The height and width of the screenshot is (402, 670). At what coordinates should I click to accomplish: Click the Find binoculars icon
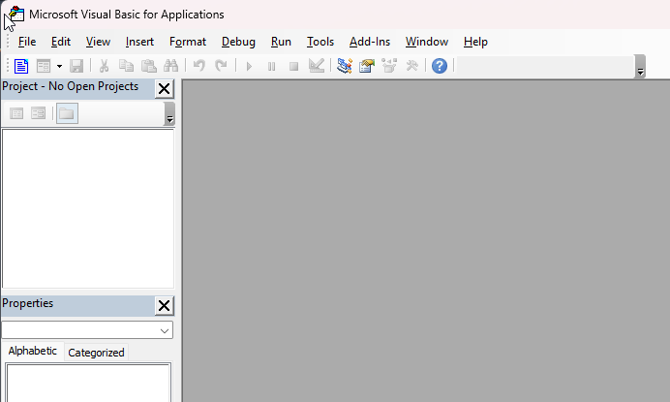(171, 66)
